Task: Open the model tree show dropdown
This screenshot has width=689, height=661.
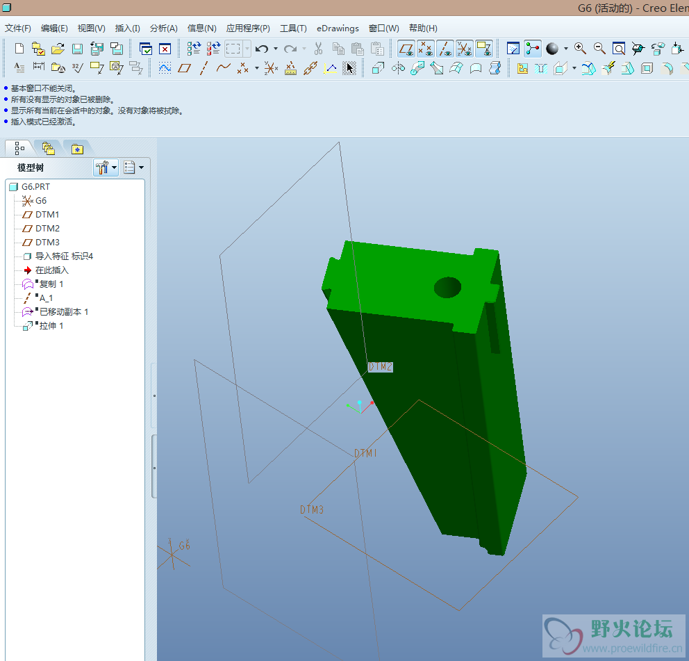Action: (x=133, y=168)
